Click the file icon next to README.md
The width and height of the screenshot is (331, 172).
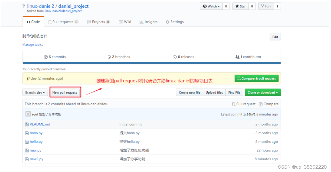(x=27, y=124)
